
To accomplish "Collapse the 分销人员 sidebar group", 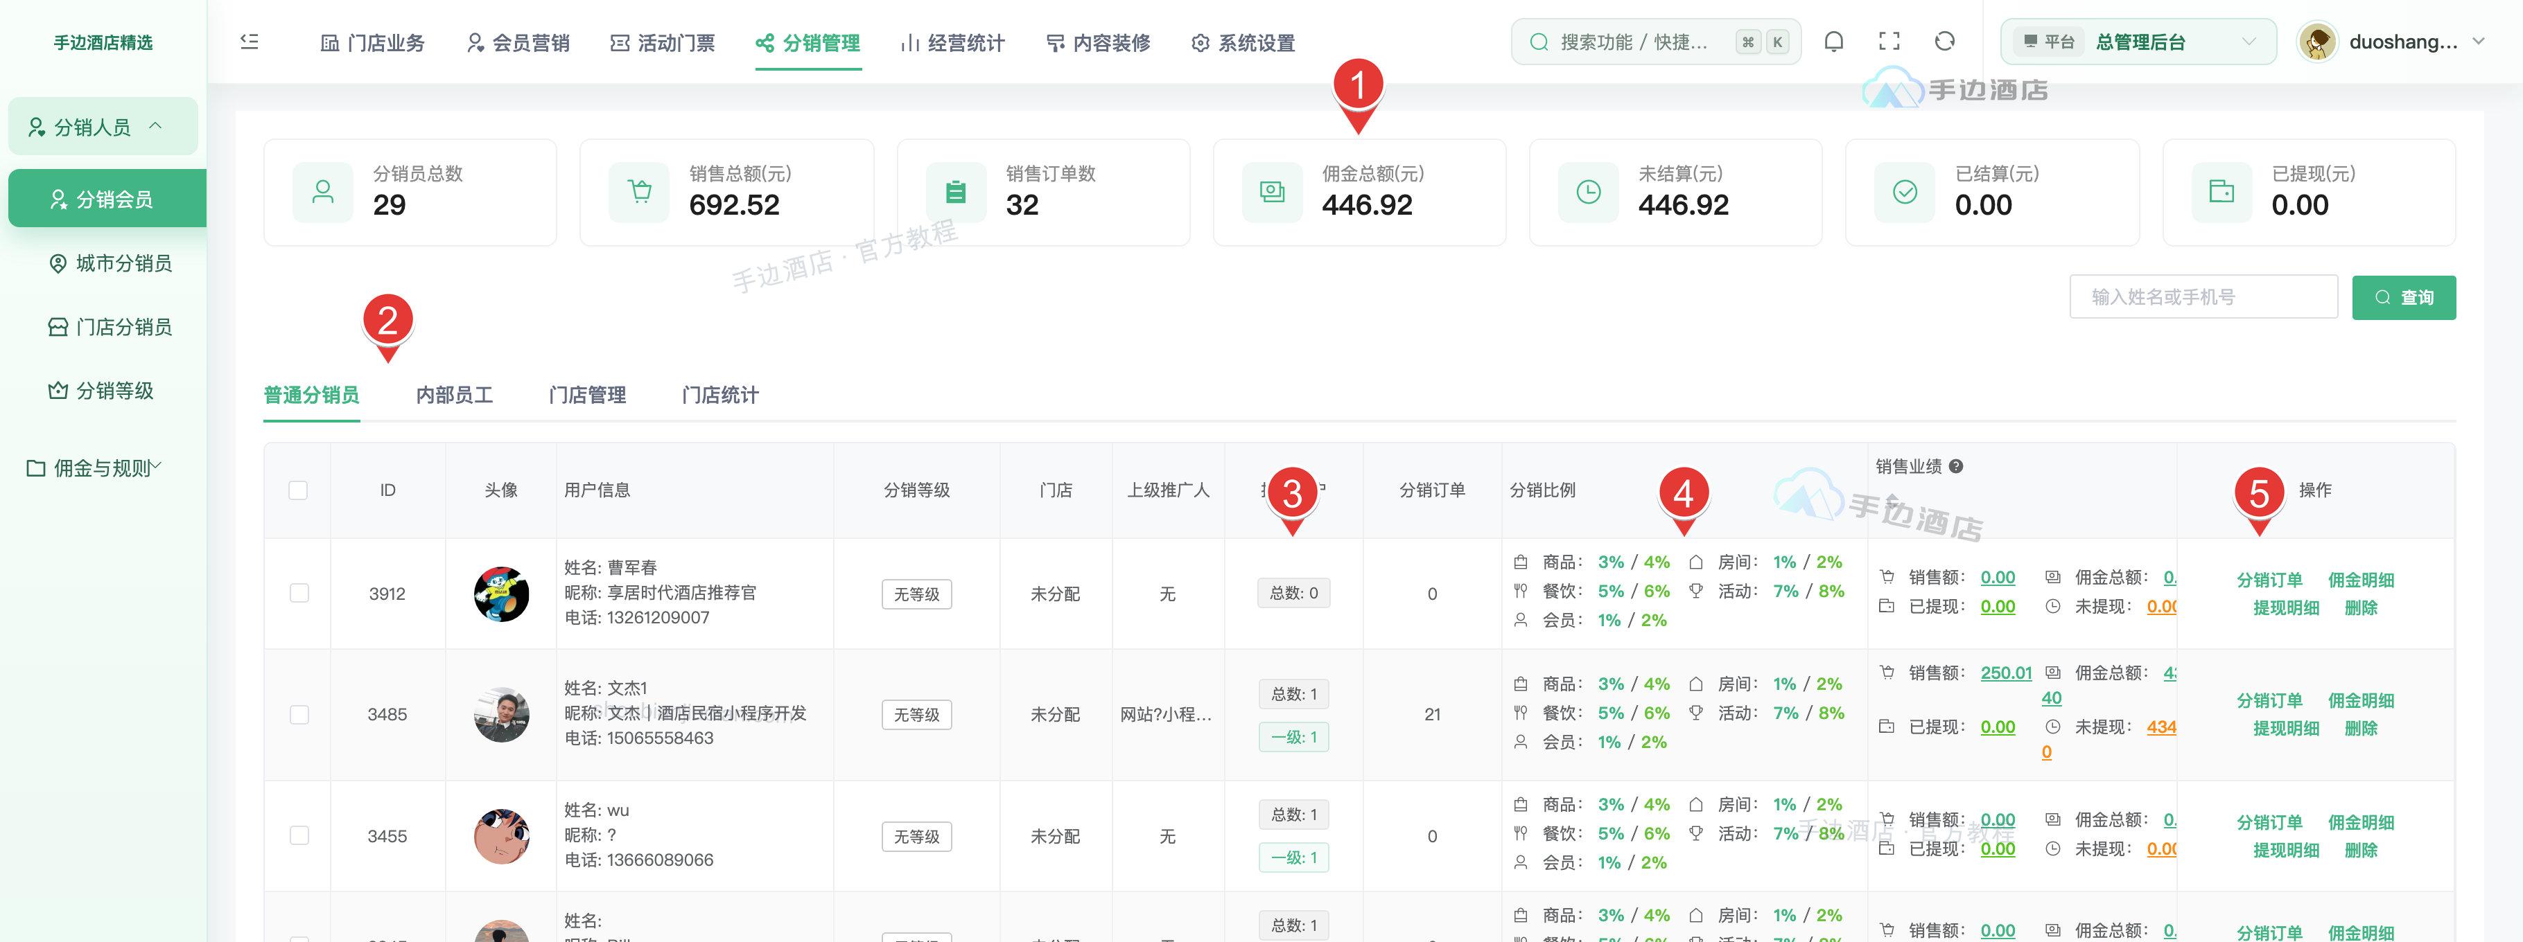I will click(103, 126).
